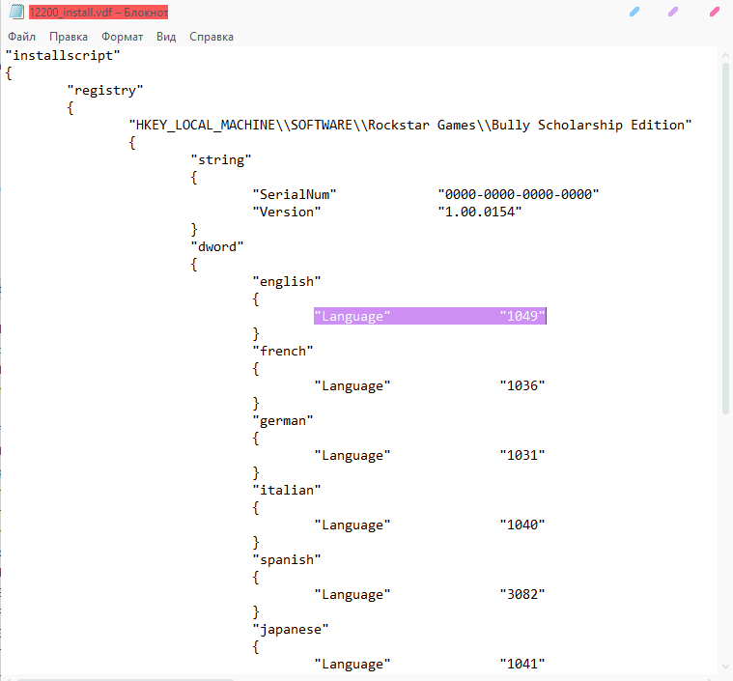The width and height of the screenshot is (733, 681).
Task: Click the highlighted "Language" key under english
Action: pos(352,316)
